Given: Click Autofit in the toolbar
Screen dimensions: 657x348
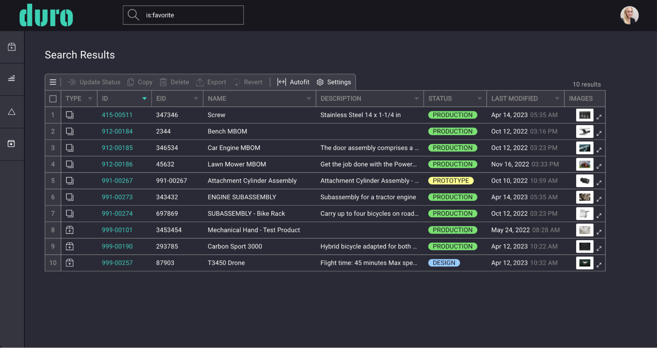Looking at the screenshot, I should tap(293, 82).
